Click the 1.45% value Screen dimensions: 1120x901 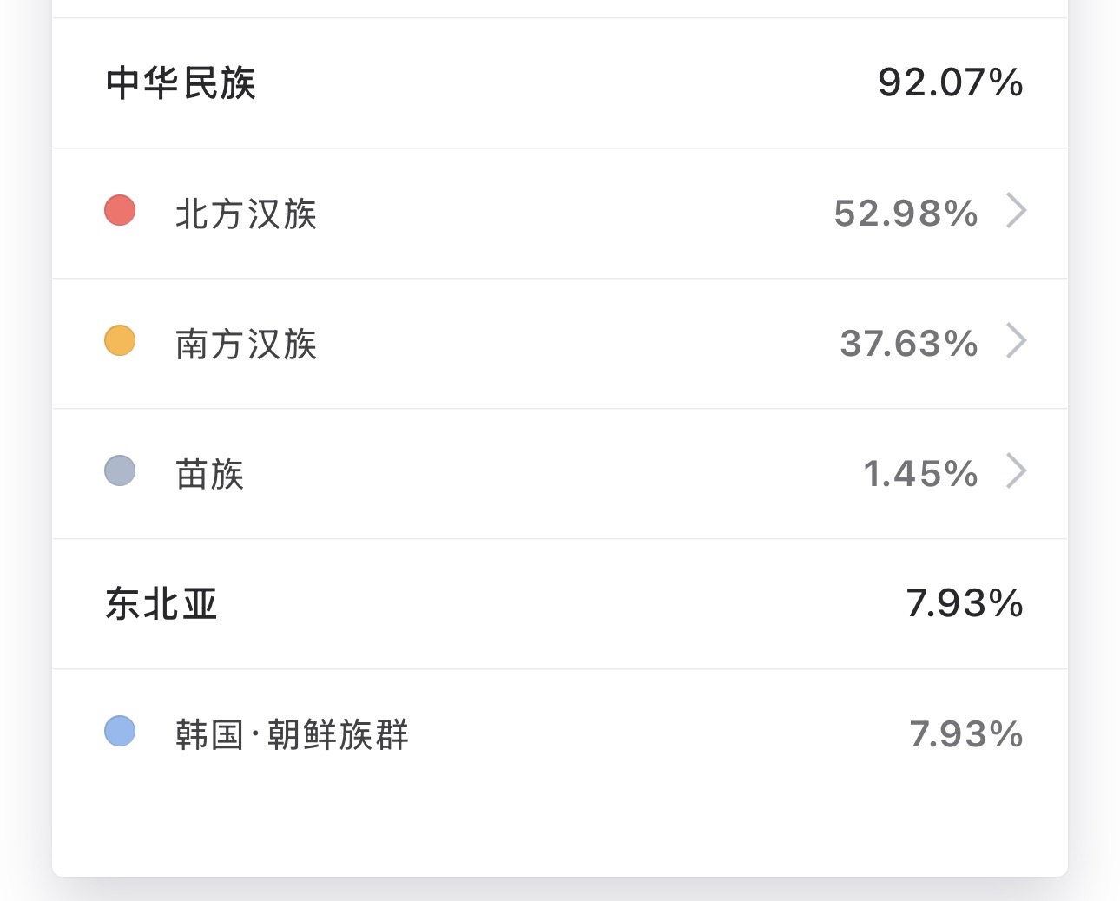921,474
